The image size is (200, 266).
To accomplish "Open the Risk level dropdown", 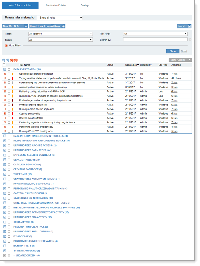I will 155,34.
